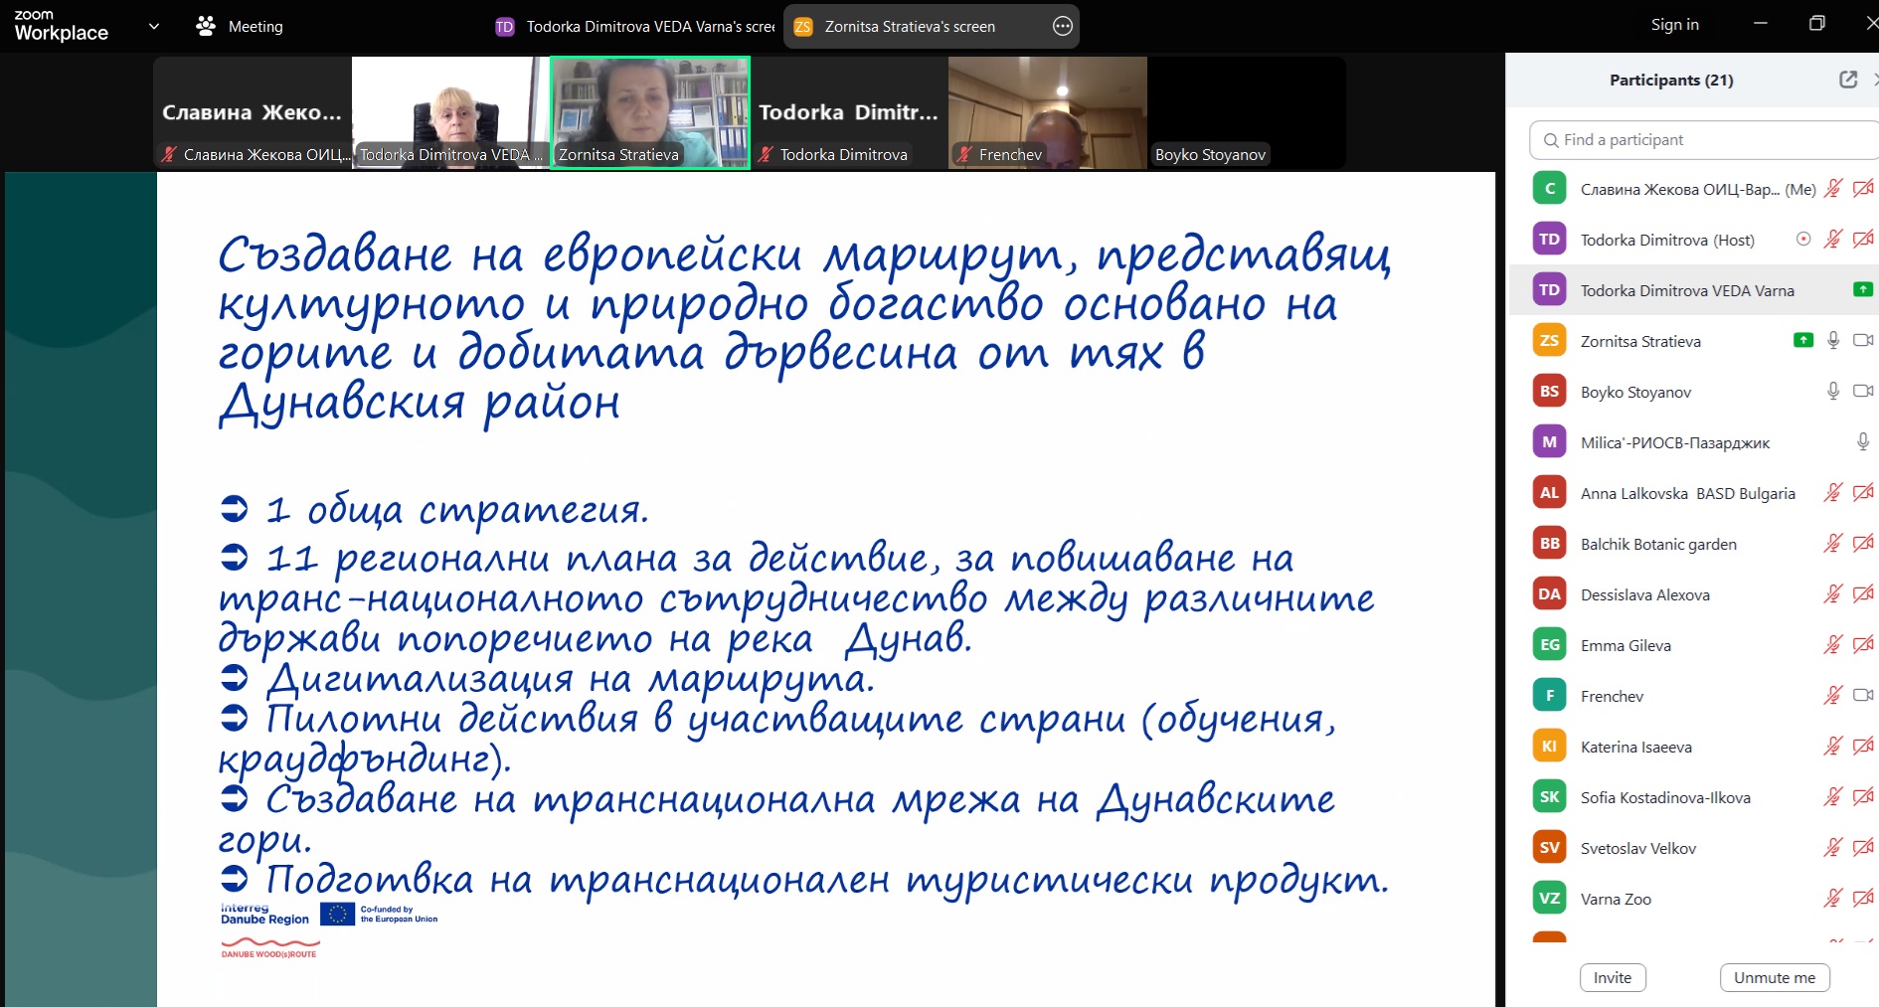Click camera icon on Frenchev participant row
The image size is (1879, 1007).
1863,696
